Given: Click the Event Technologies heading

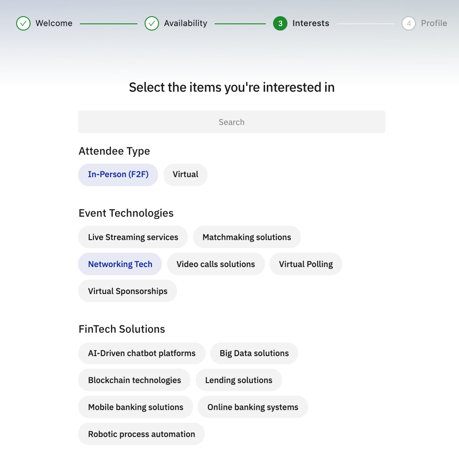Looking at the screenshot, I should click(126, 213).
